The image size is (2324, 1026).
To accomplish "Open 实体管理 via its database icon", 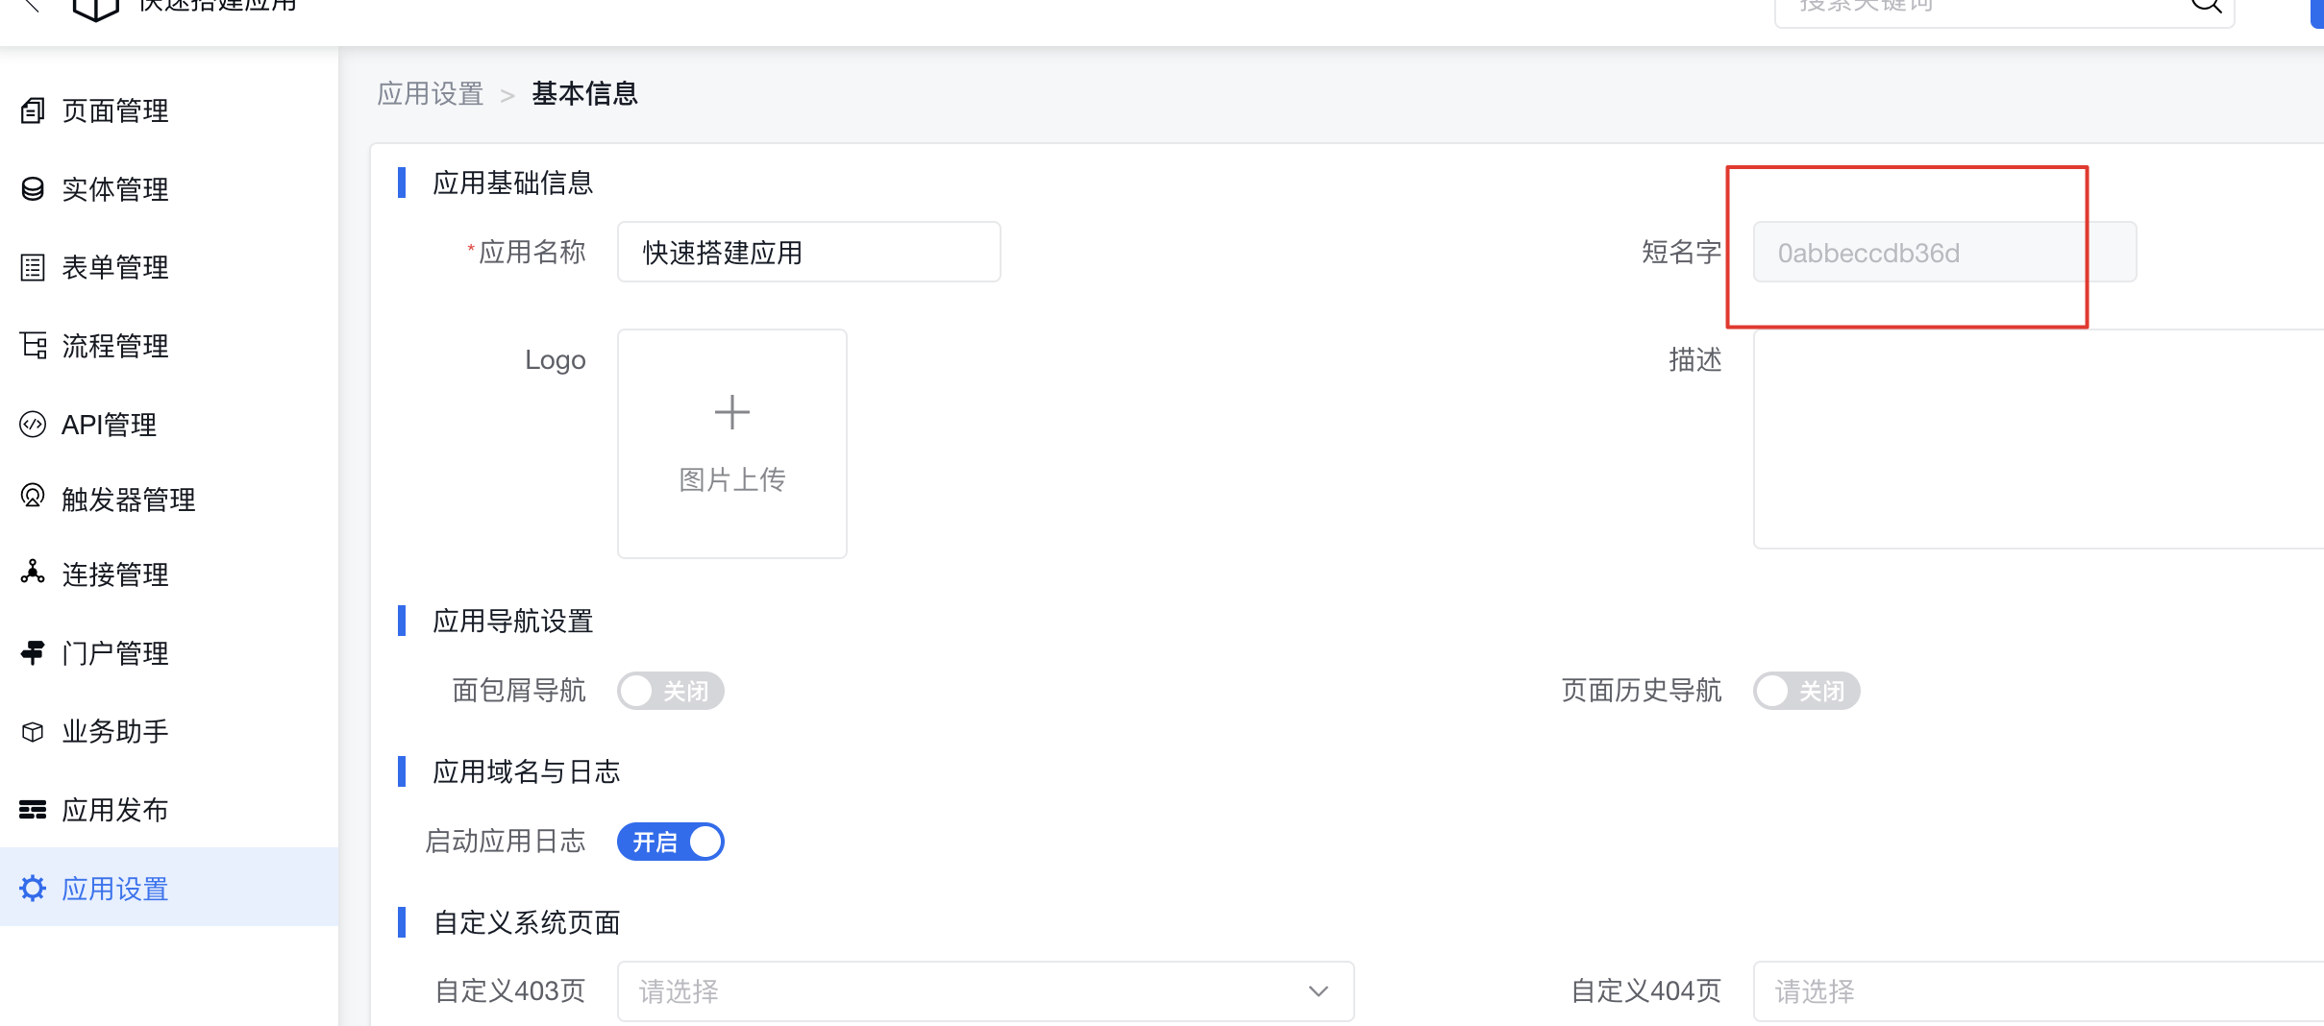I will [x=33, y=188].
